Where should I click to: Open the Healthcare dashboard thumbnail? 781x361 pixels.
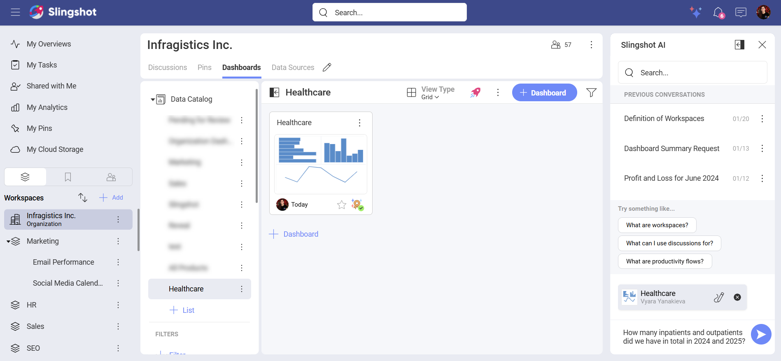coord(321,164)
